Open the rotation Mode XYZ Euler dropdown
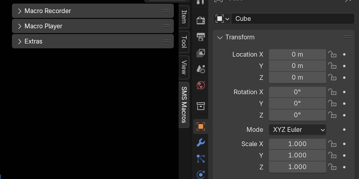The height and width of the screenshot is (179, 359). [x=297, y=130]
